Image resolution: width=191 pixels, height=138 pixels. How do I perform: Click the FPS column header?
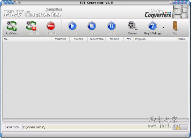129,39
